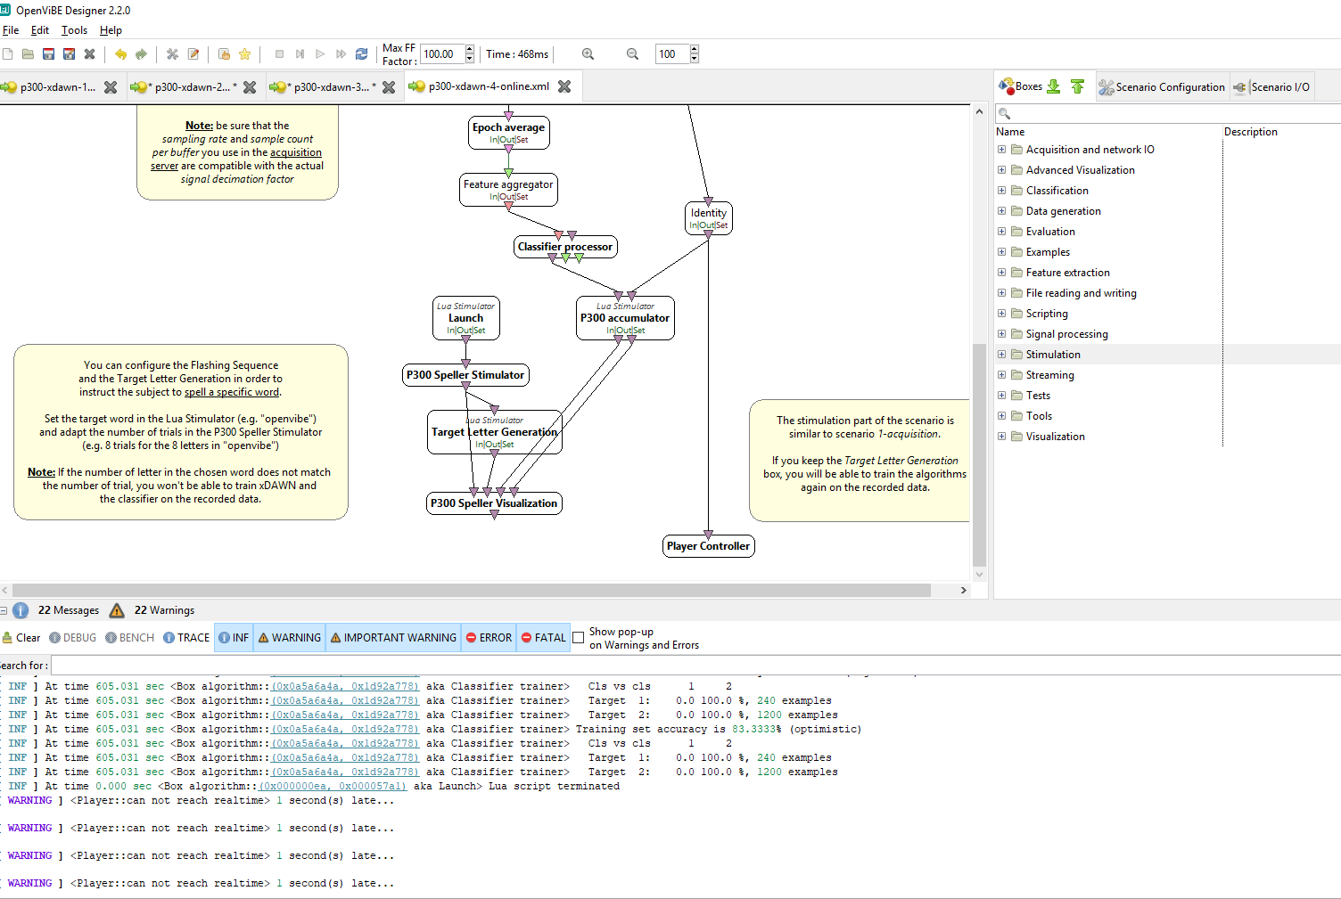Viewport: 1341px width, 899px height.
Task: Toggle the INF log level filter
Action: click(234, 638)
